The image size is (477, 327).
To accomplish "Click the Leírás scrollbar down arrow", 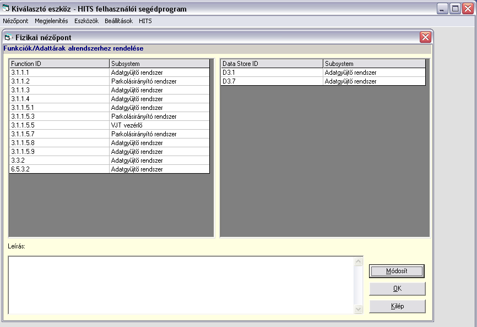I will click(359, 309).
